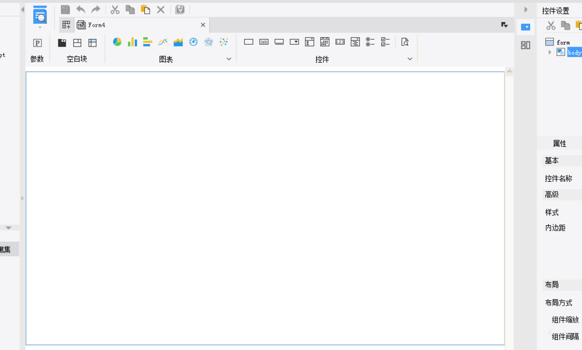This screenshot has height=350, width=582.
Task: Select the form node in the tree
Action: coord(563,43)
